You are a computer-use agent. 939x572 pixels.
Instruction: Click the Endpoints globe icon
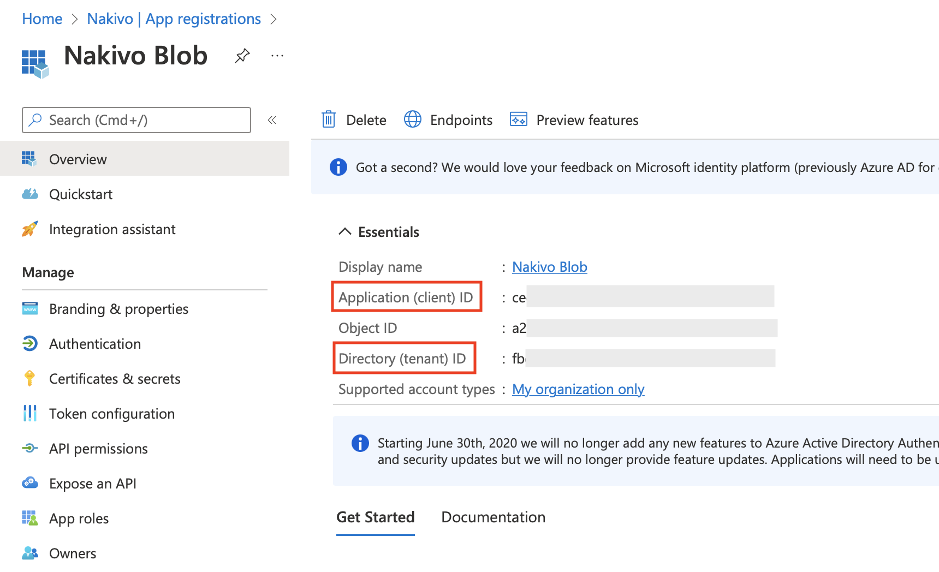[x=413, y=120]
